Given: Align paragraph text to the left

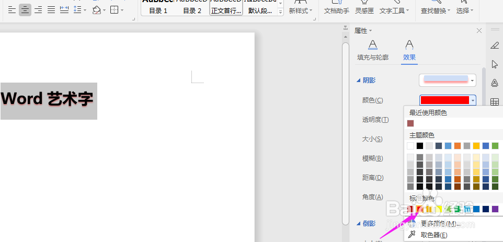Looking at the screenshot, I should pos(12,10).
